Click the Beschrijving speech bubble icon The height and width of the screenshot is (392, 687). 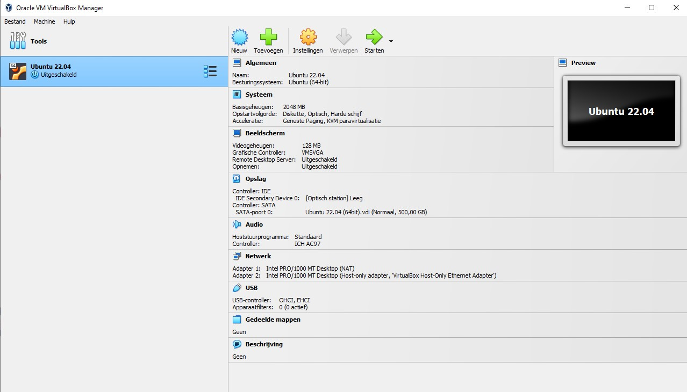[x=237, y=344]
